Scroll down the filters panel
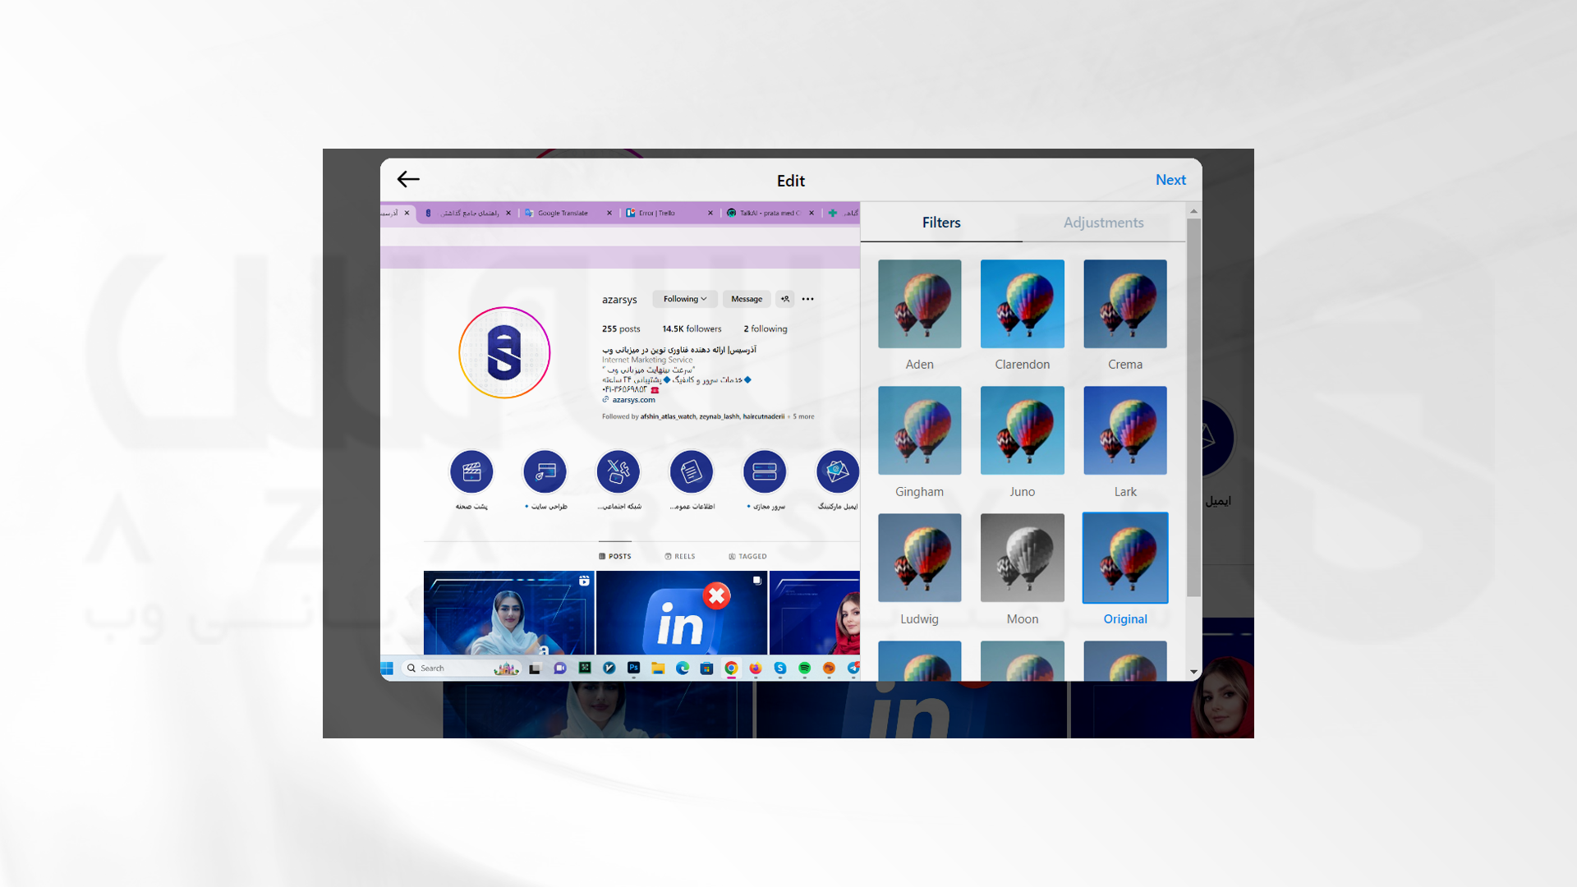Viewport: 1577px width, 887px height. pyautogui.click(x=1192, y=675)
